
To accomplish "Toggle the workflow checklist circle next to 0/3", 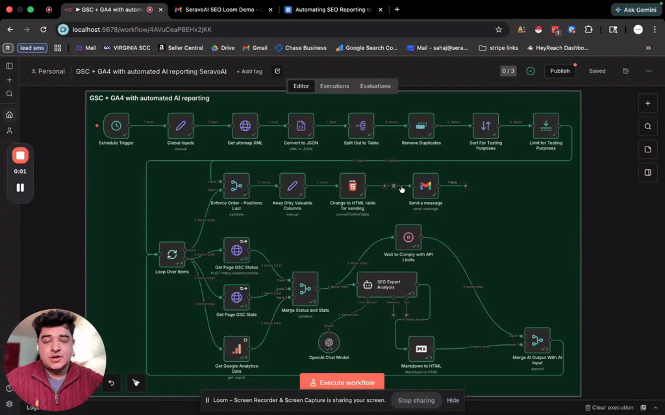I will pos(530,71).
